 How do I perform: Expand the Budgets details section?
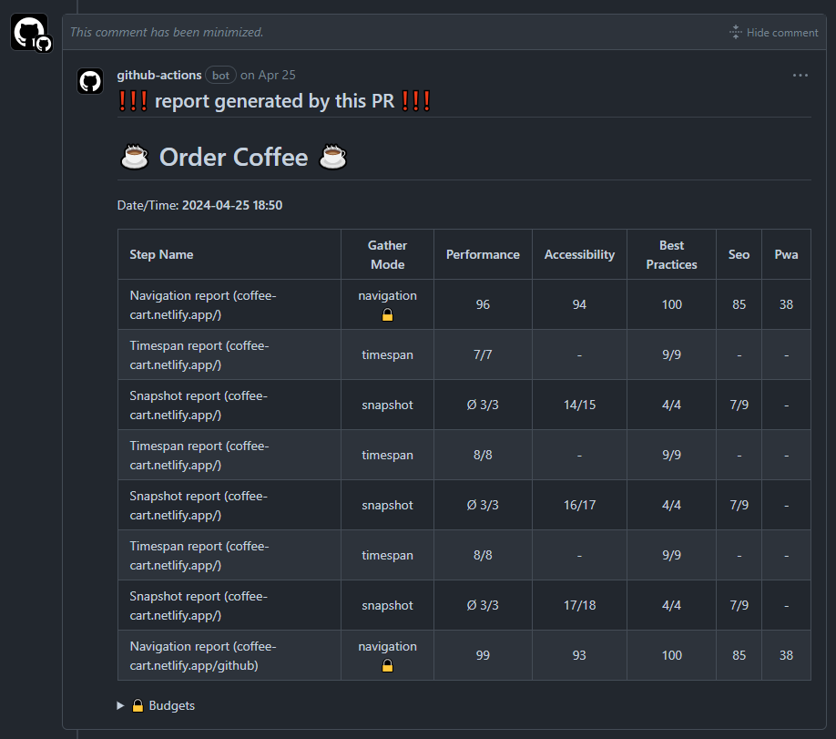click(156, 705)
